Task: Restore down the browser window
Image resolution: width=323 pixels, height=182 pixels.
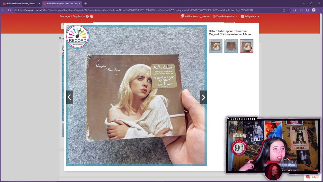Action: coord(311,3)
